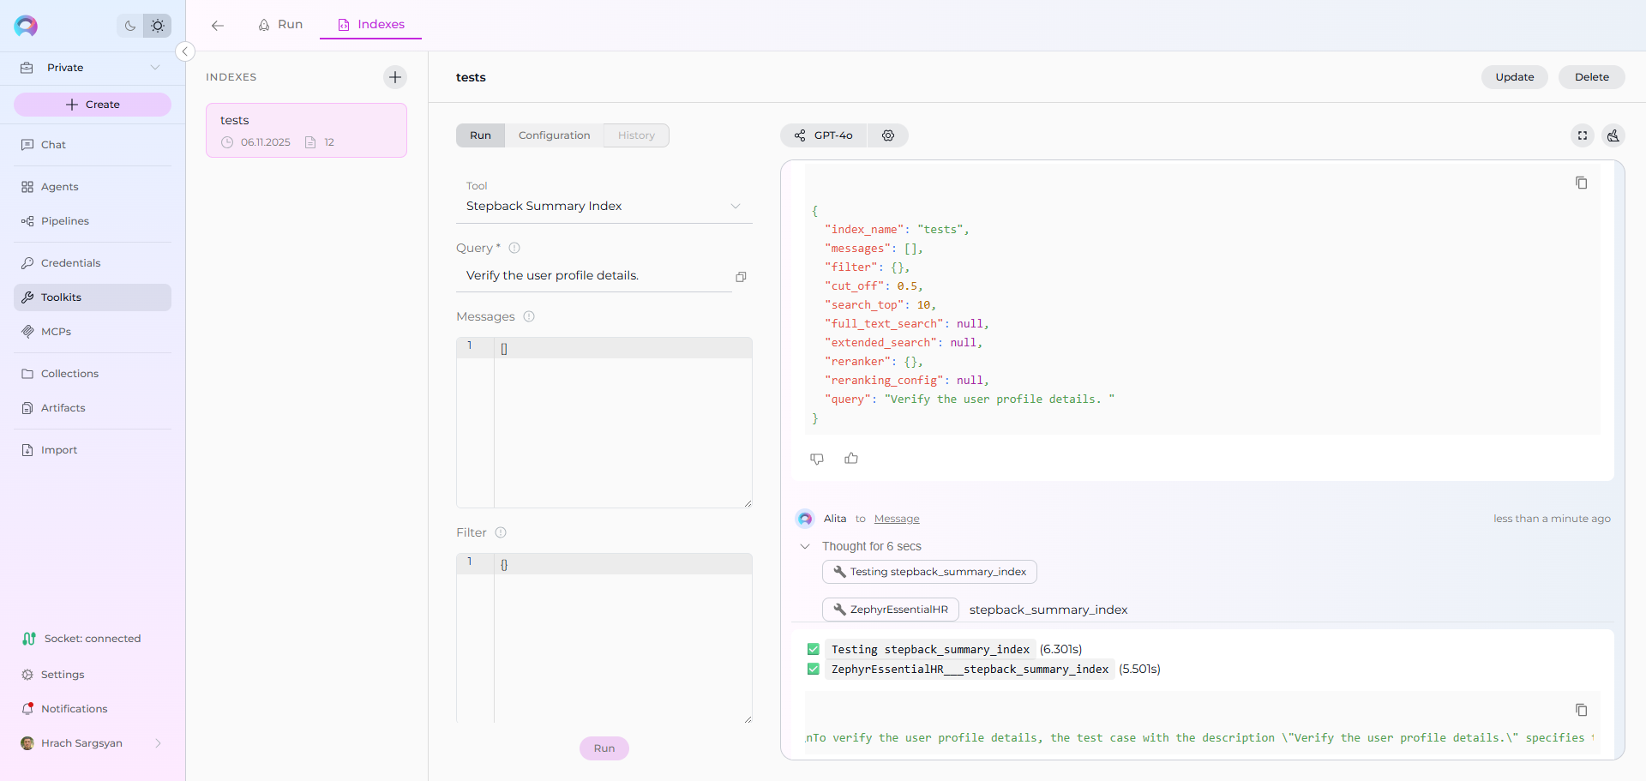Click the clear chat broom icon
Screen dimensions: 1646x781
click(x=1613, y=135)
